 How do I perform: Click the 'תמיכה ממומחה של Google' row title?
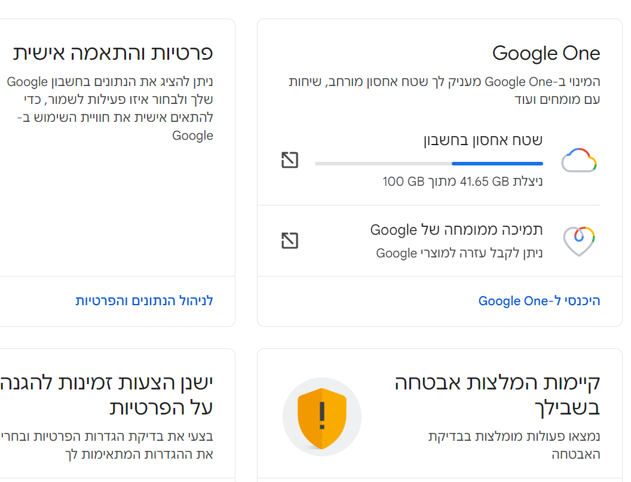(457, 230)
